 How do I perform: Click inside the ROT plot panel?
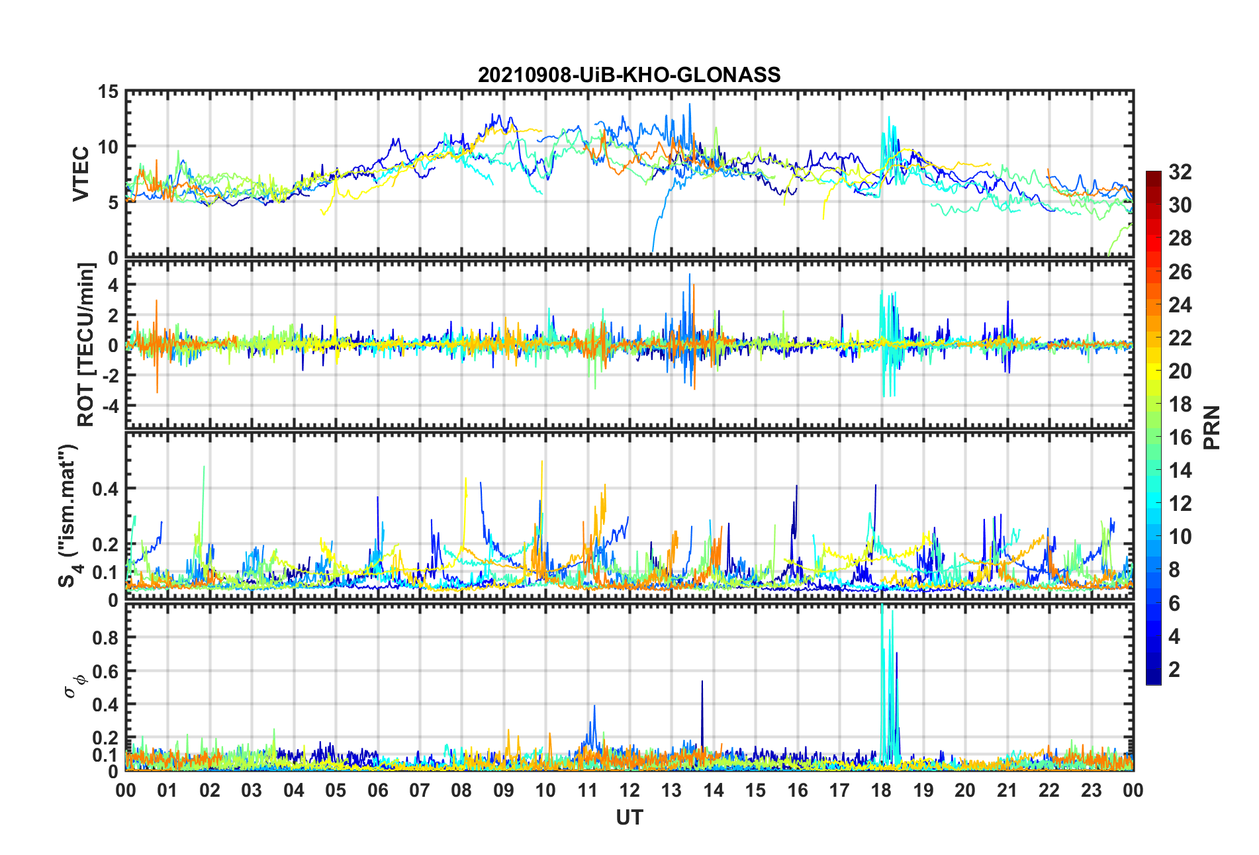click(x=629, y=344)
